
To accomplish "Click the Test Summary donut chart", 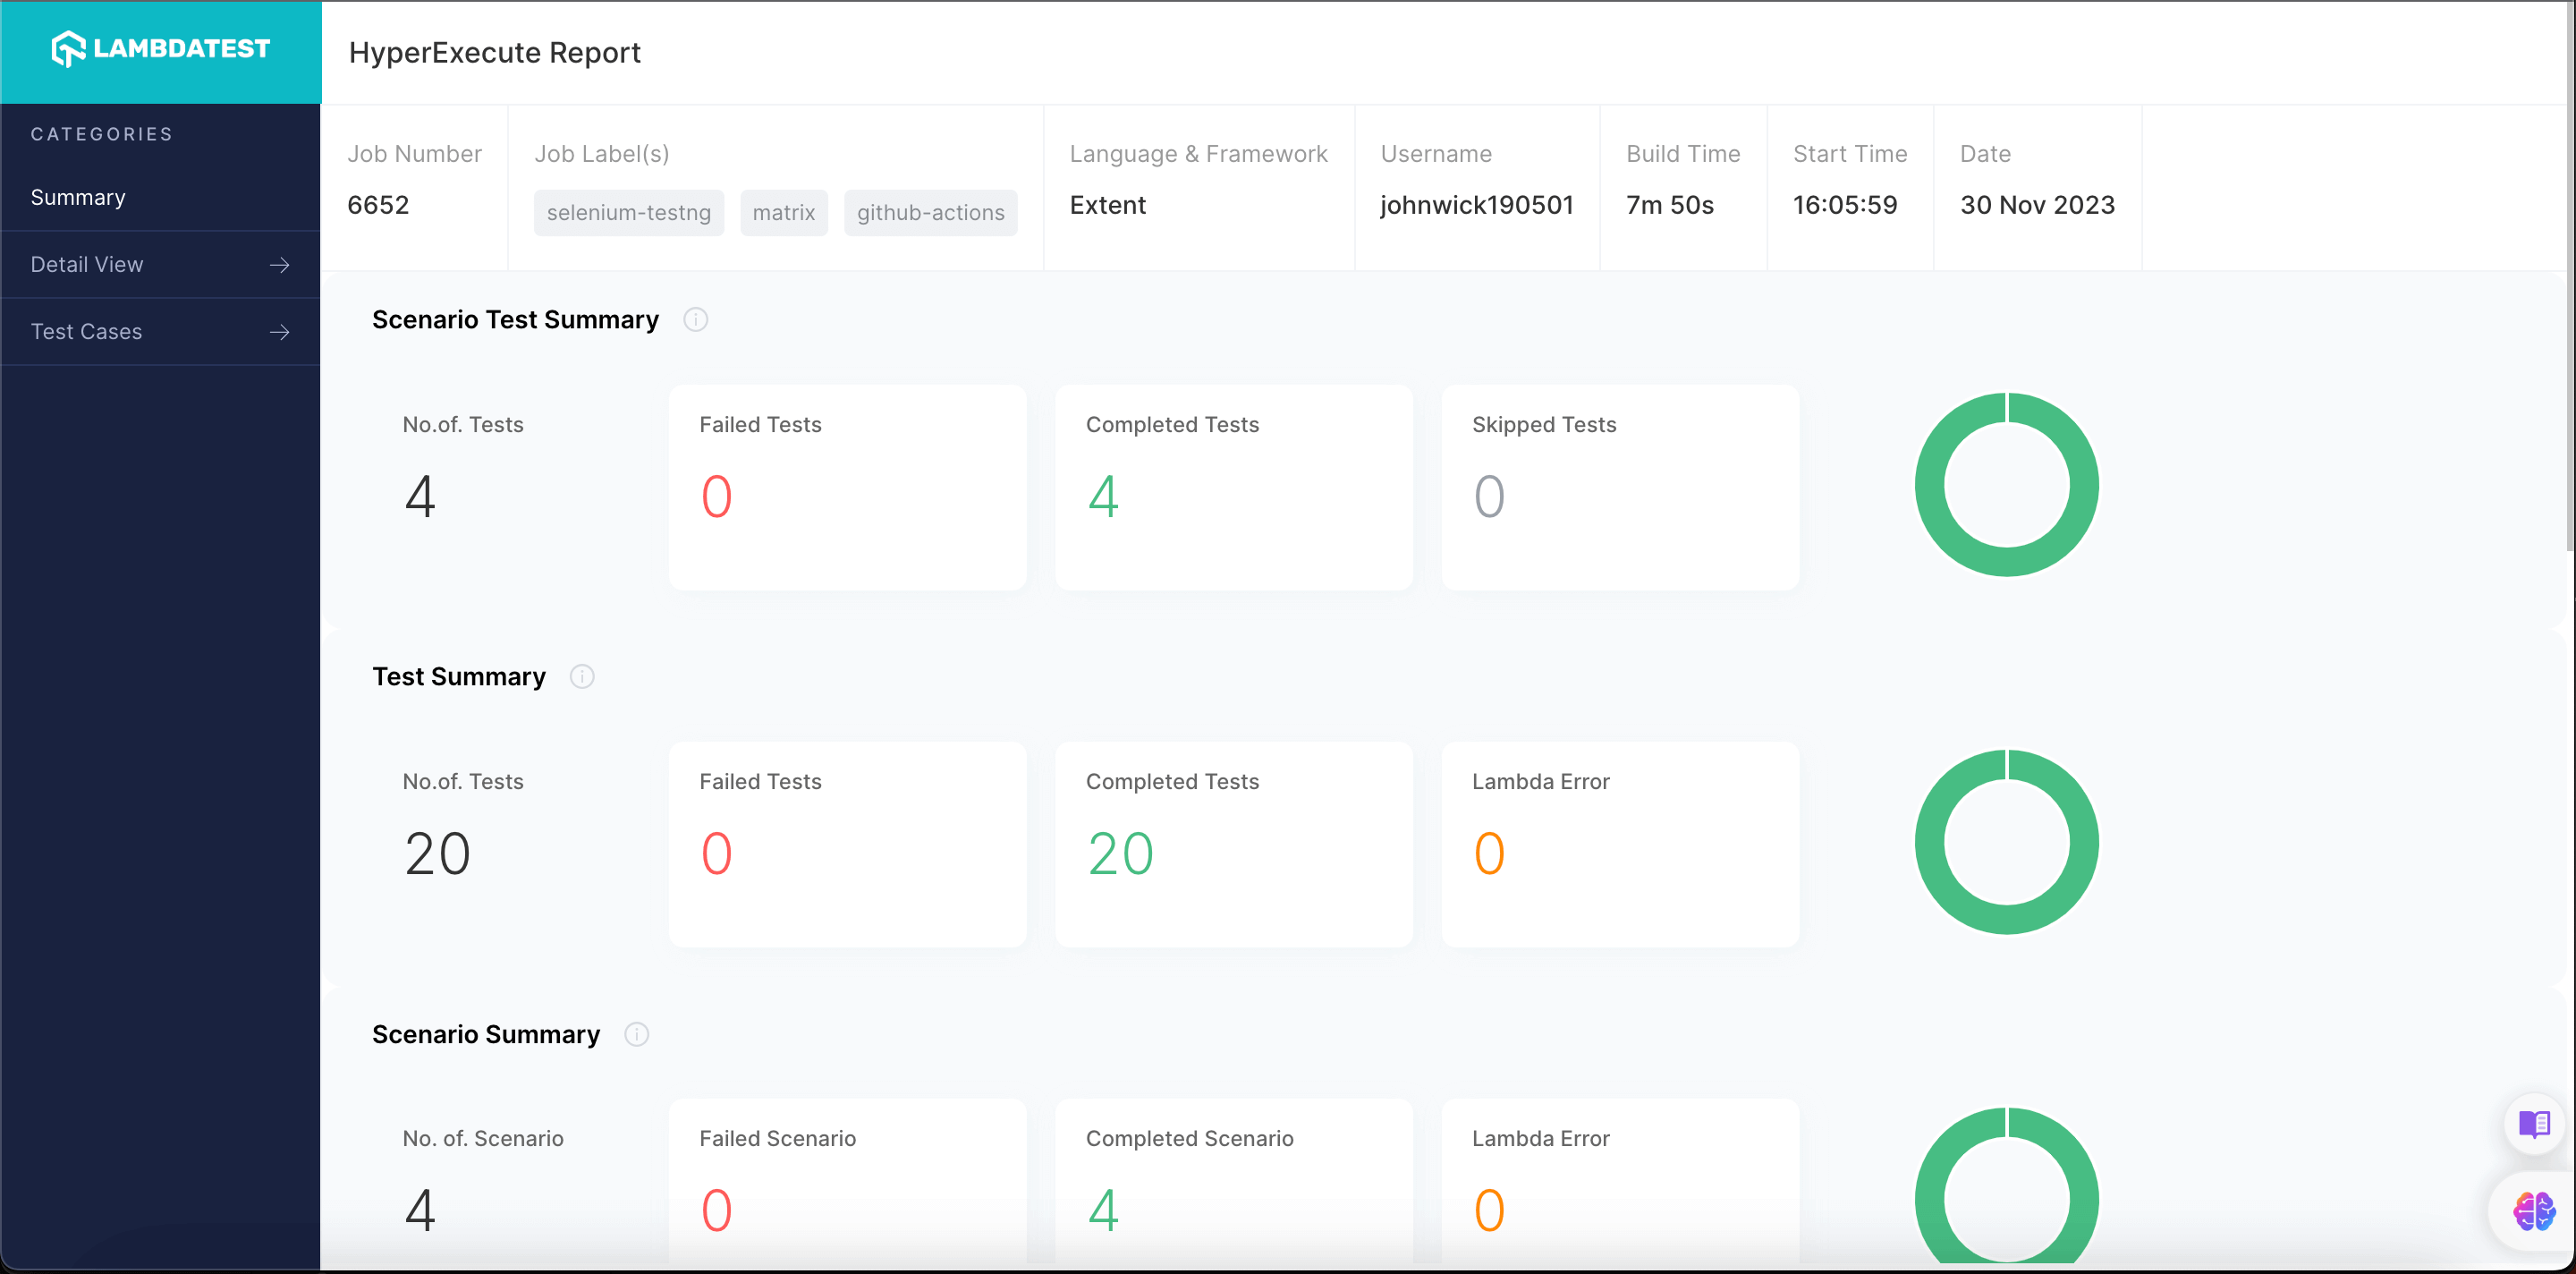I will [2006, 842].
